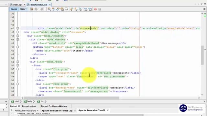
Task: Click the Forward navigation icon
Action: [x=42, y=9]
